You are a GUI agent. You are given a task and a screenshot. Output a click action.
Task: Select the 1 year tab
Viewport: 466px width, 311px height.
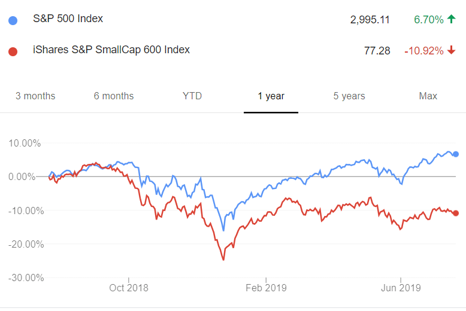coord(271,96)
